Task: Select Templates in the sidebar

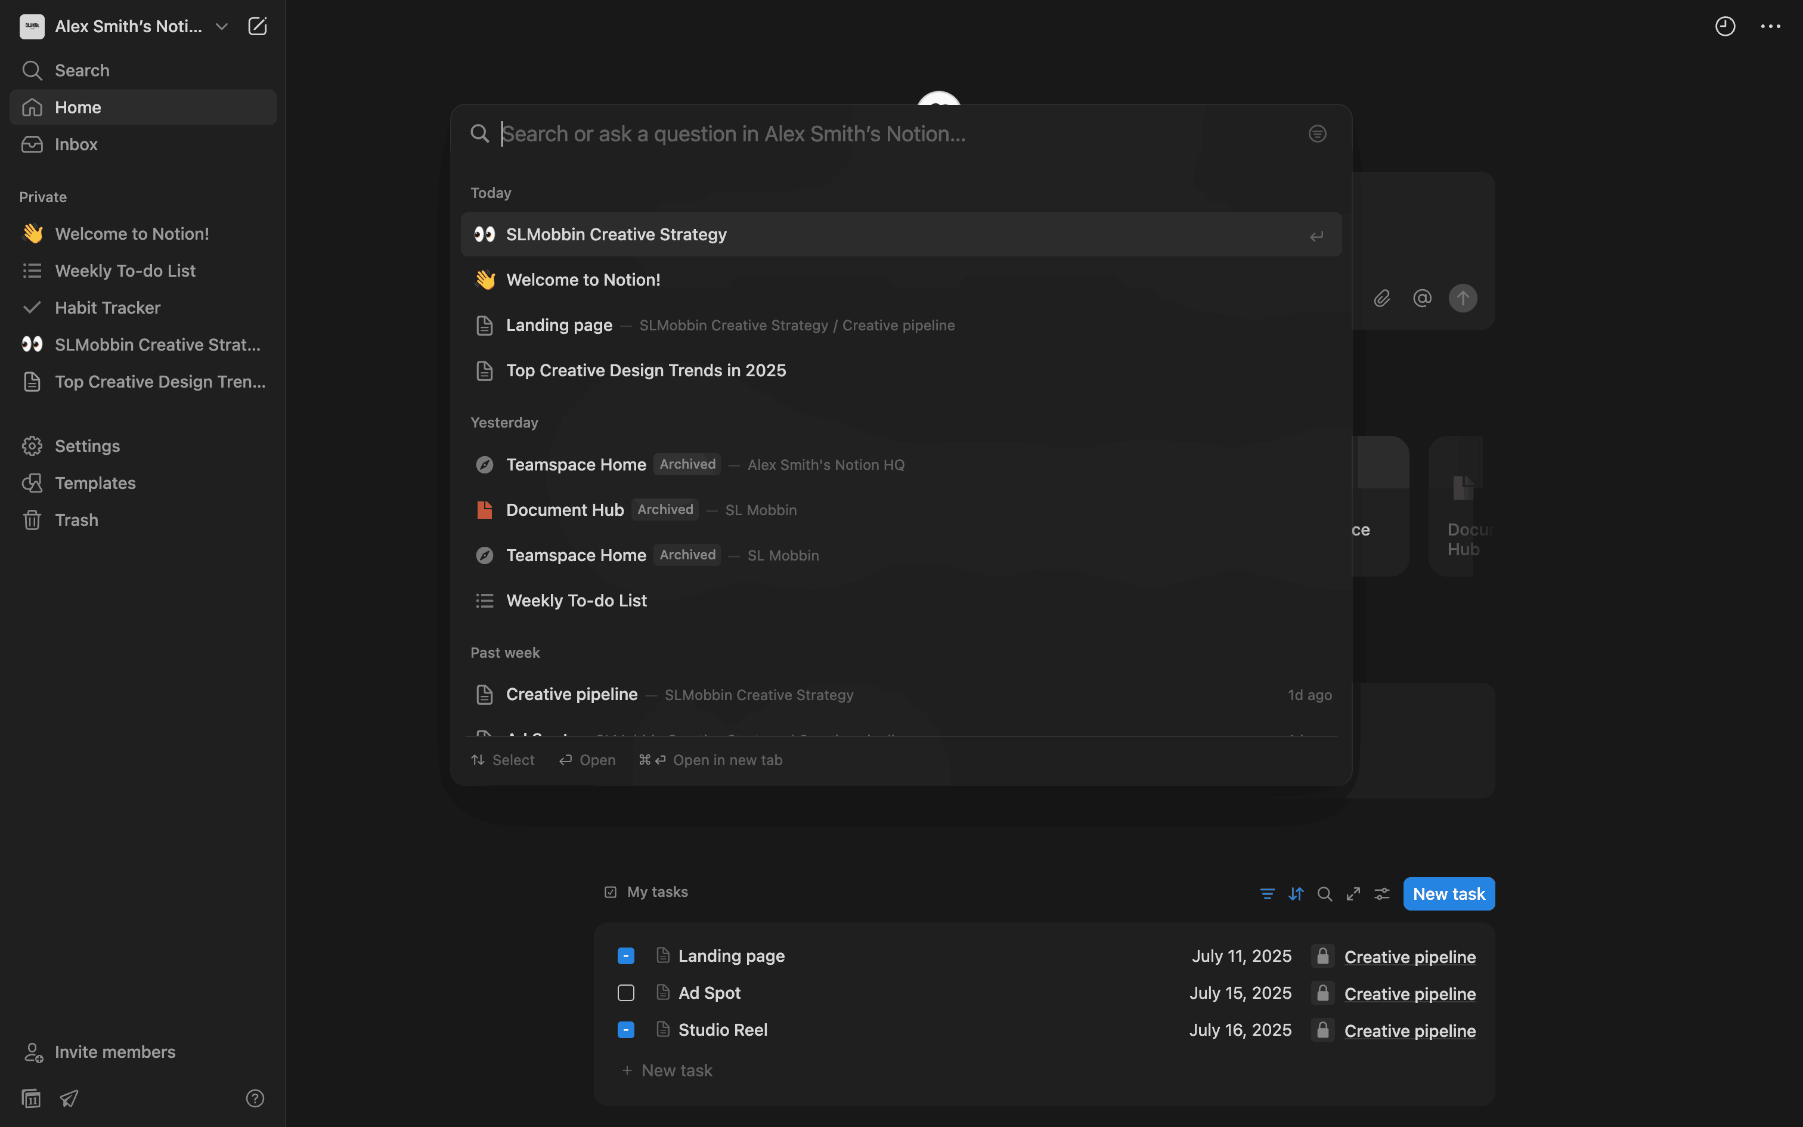Action: (x=95, y=483)
